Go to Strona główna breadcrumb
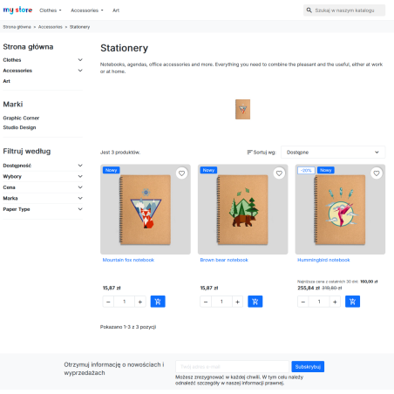The height and width of the screenshot is (394, 394). [17, 27]
